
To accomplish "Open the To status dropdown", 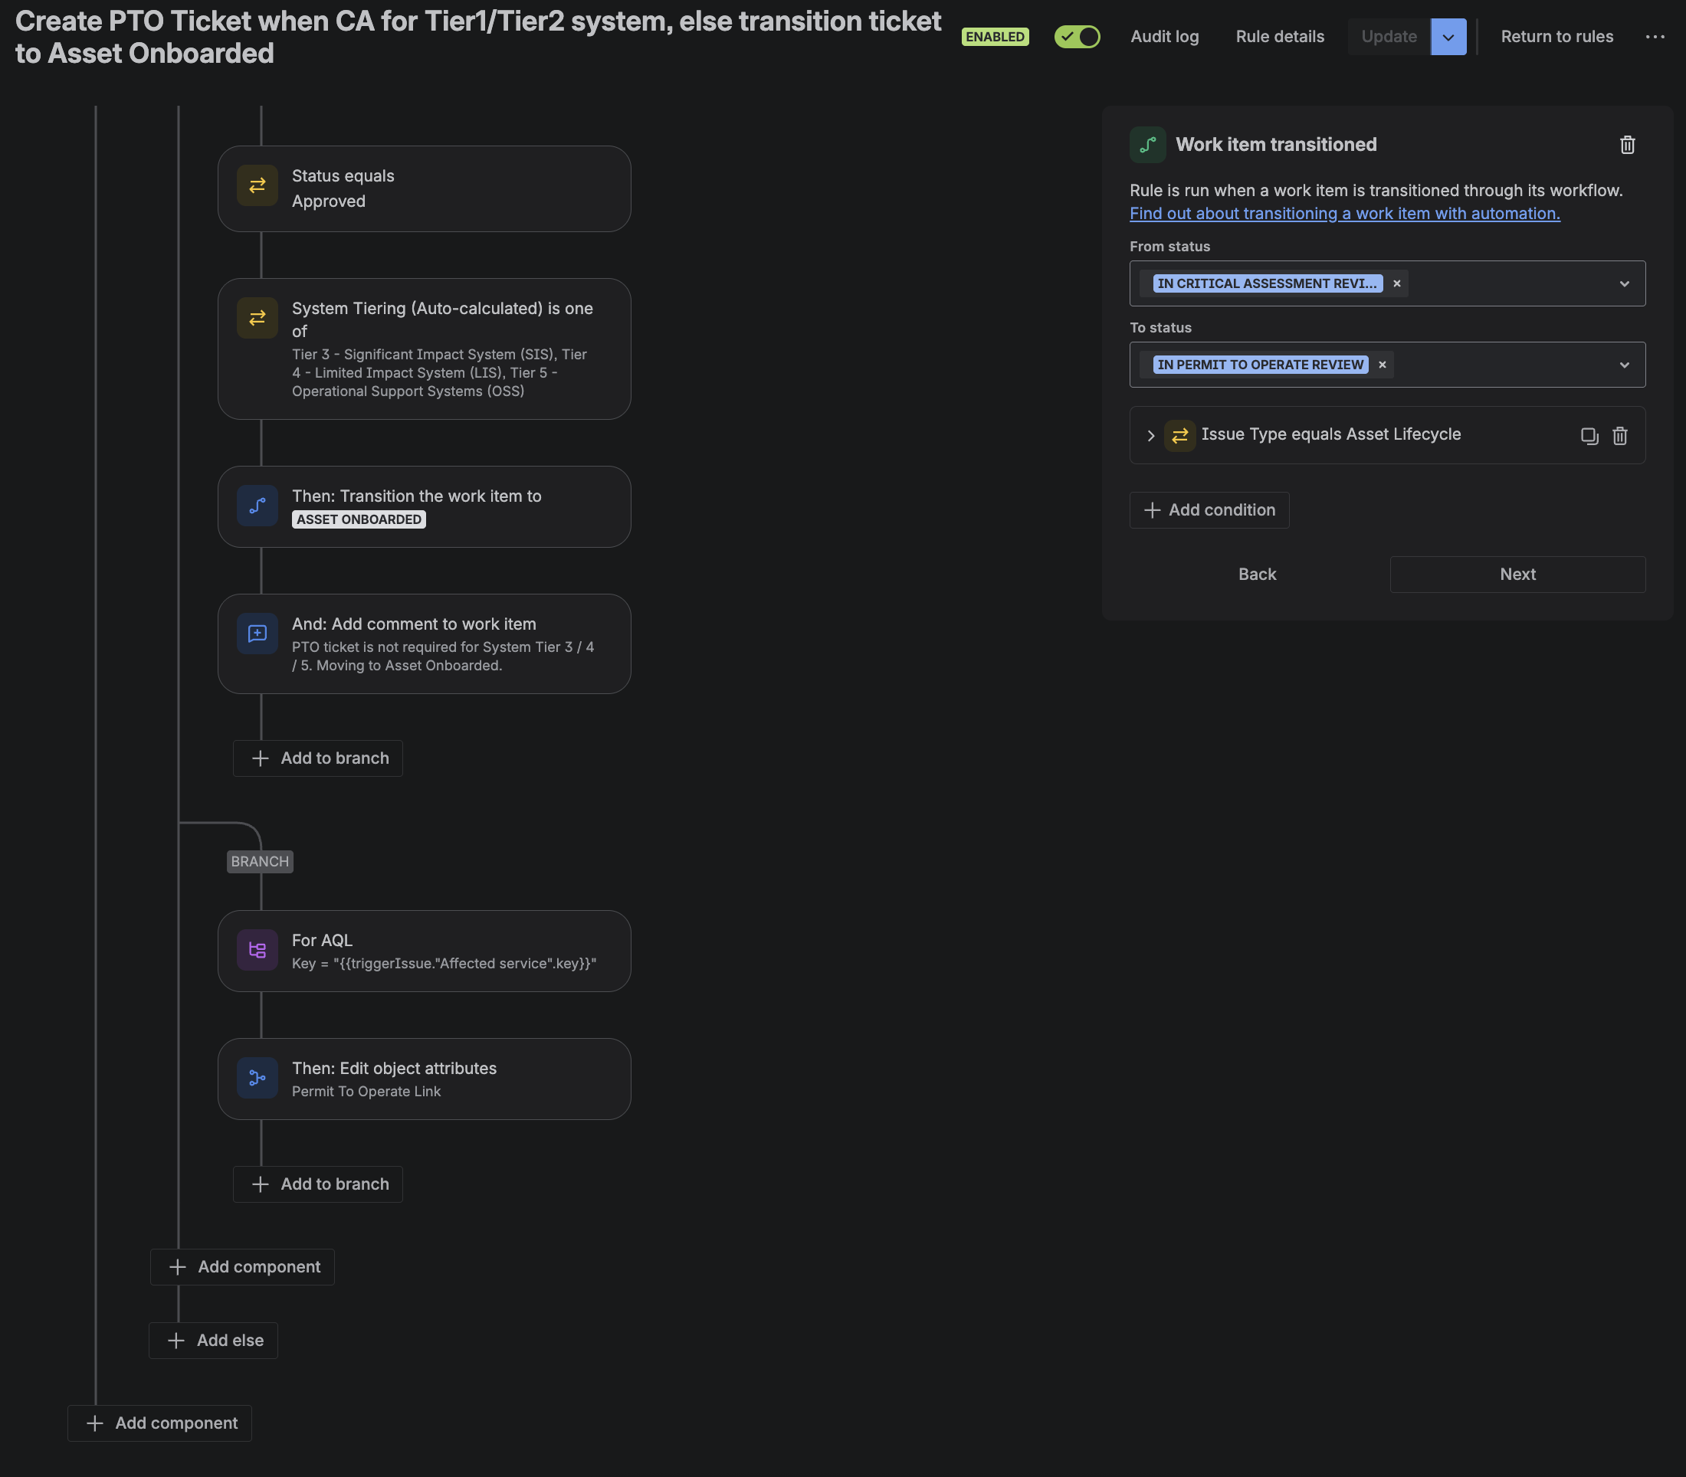I will click(1624, 365).
